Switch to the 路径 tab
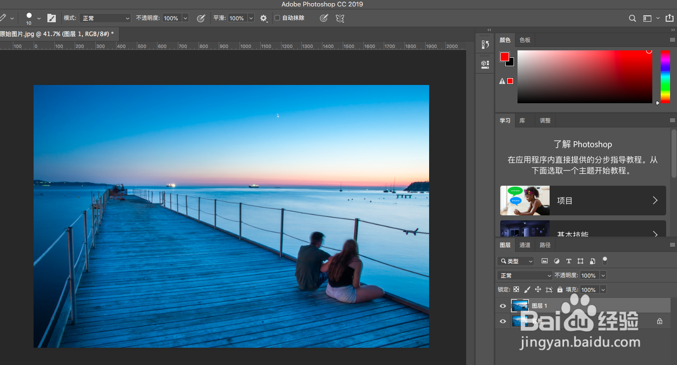677x365 pixels. click(x=545, y=245)
